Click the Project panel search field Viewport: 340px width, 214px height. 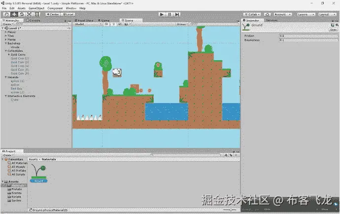point(186,155)
